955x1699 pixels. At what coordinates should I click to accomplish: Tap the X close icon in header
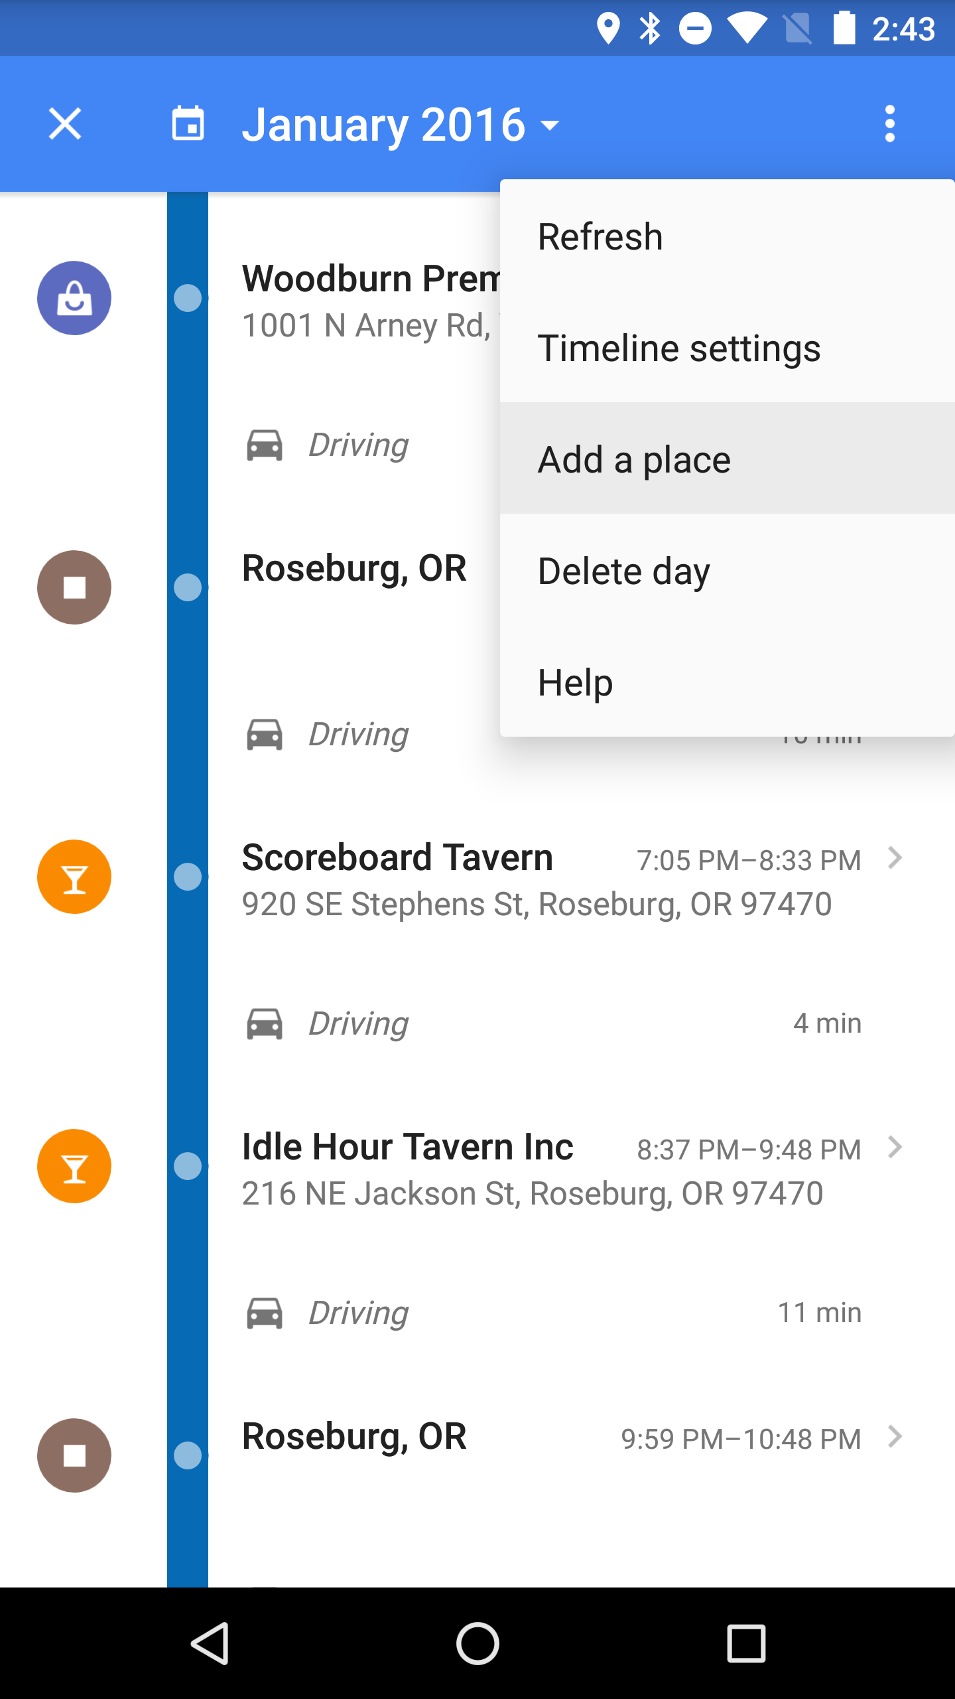tap(65, 124)
